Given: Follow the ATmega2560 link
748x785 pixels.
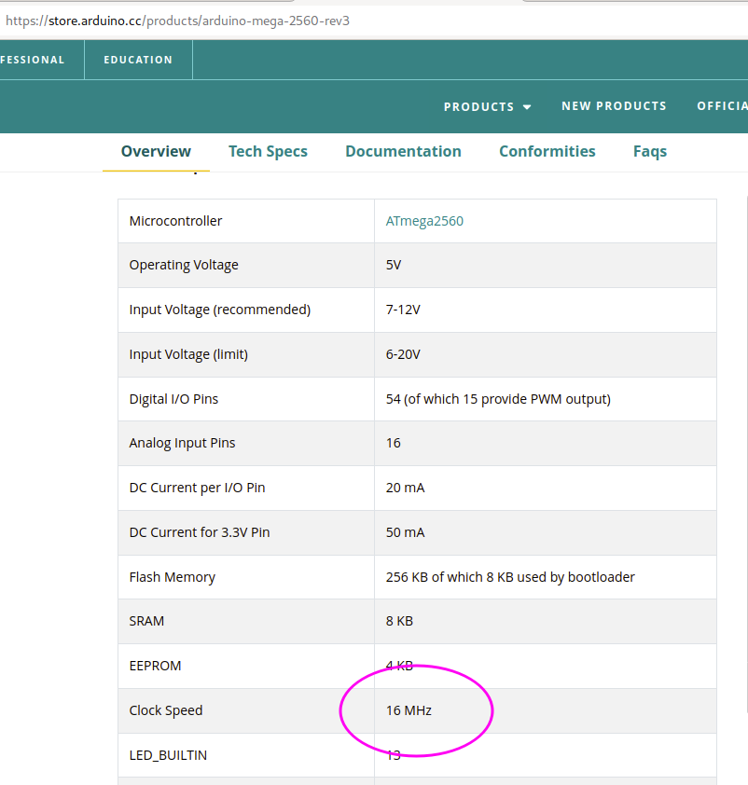Looking at the screenshot, I should pyautogui.click(x=424, y=221).
